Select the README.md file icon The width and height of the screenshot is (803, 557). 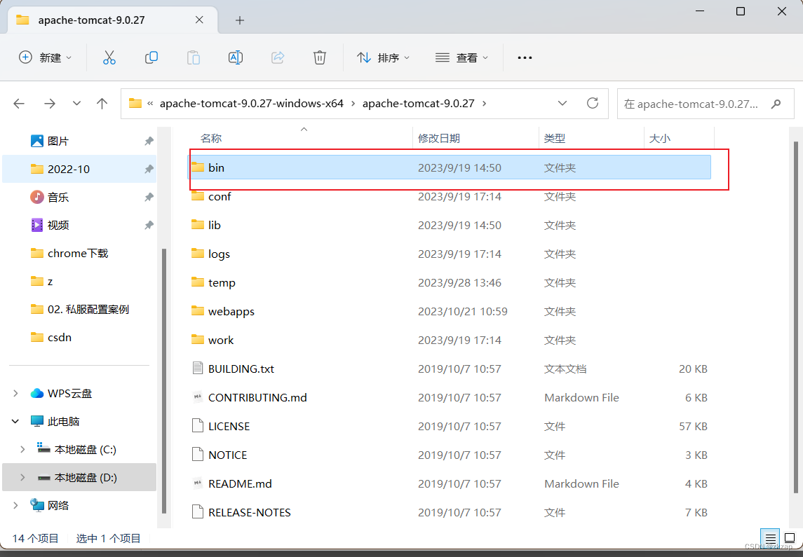[x=198, y=483]
